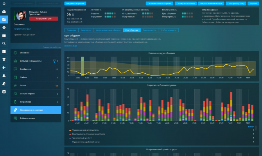
Task: Open the eraser tag sidebar icon
Action: click(x=4, y=83)
